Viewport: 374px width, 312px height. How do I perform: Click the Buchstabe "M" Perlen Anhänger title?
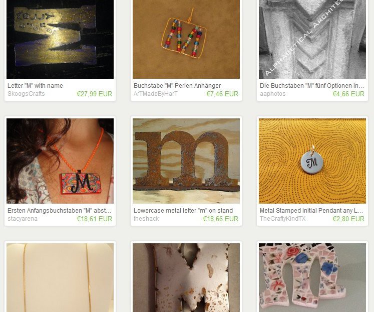pyautogui.click(x=177, y=86)
